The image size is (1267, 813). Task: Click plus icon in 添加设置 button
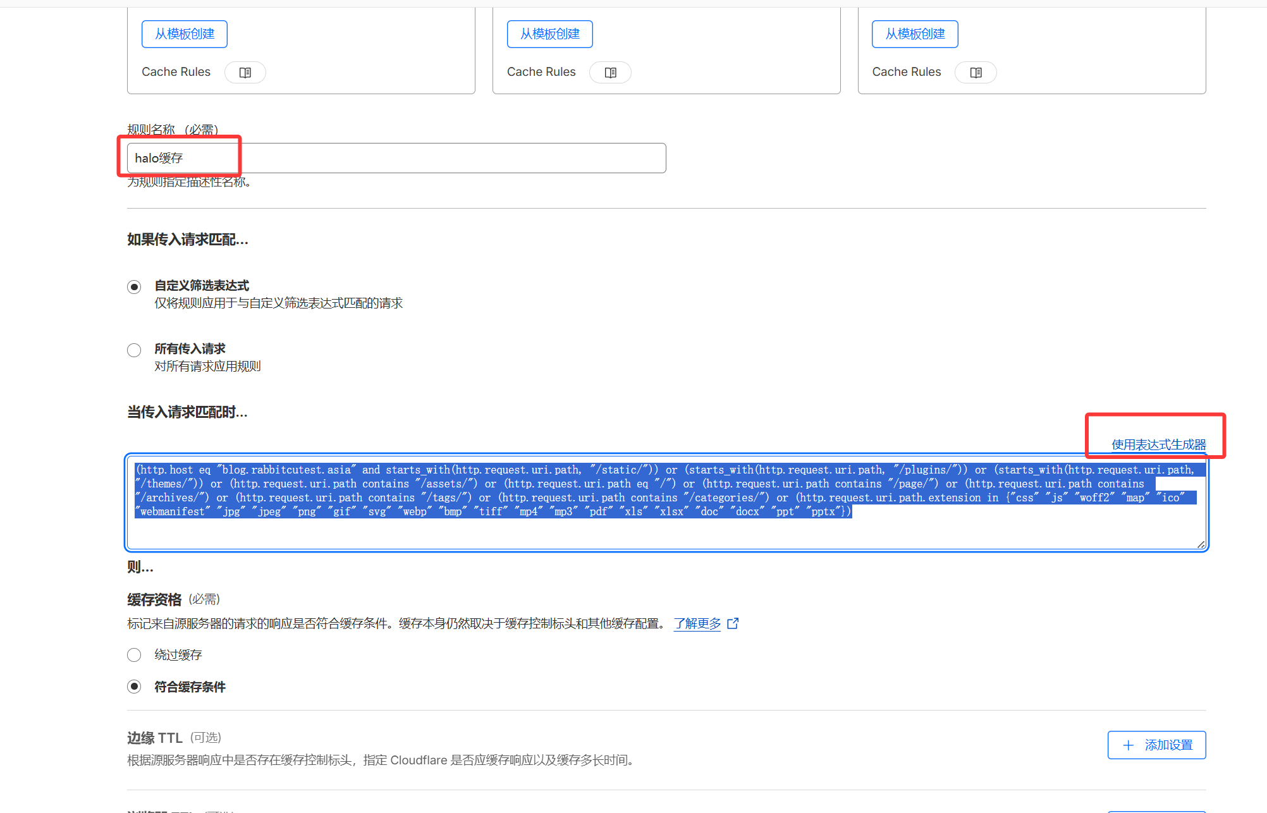(1128, 745)
